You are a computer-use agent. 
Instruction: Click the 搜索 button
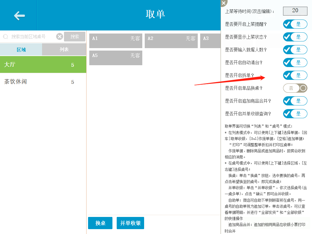pyautogui.click(x=75, y=37)
